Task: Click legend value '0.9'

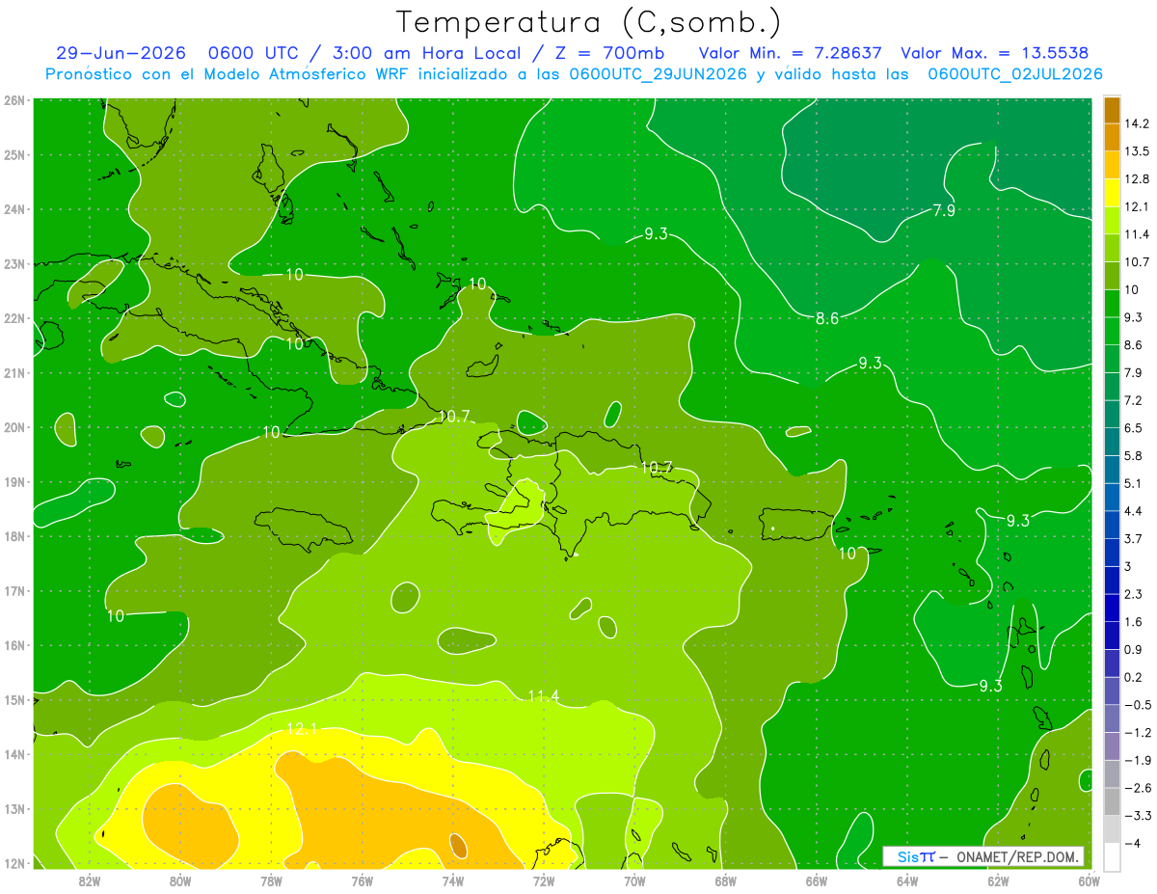Action: click(1133, 650)
